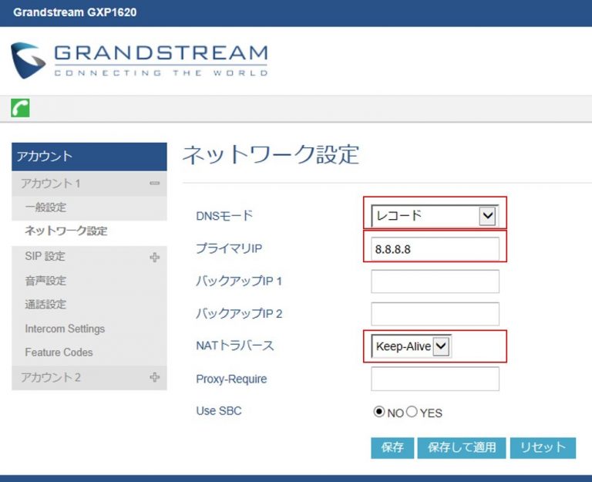Expand アカウント 2 section plus icon
Screen dimensions: 592x482
(x=154, y=377)
